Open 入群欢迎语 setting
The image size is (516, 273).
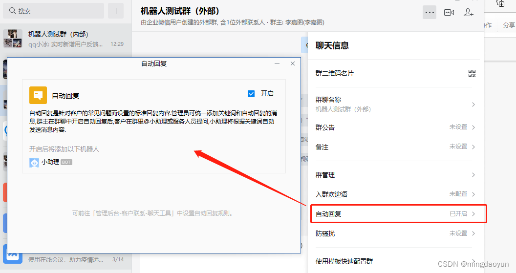click(395, 194)
